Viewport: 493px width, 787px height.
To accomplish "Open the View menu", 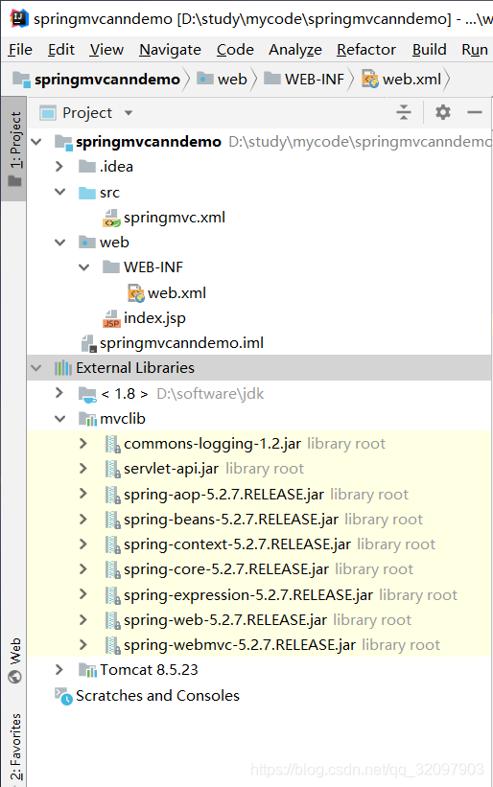I will point(106,50).
